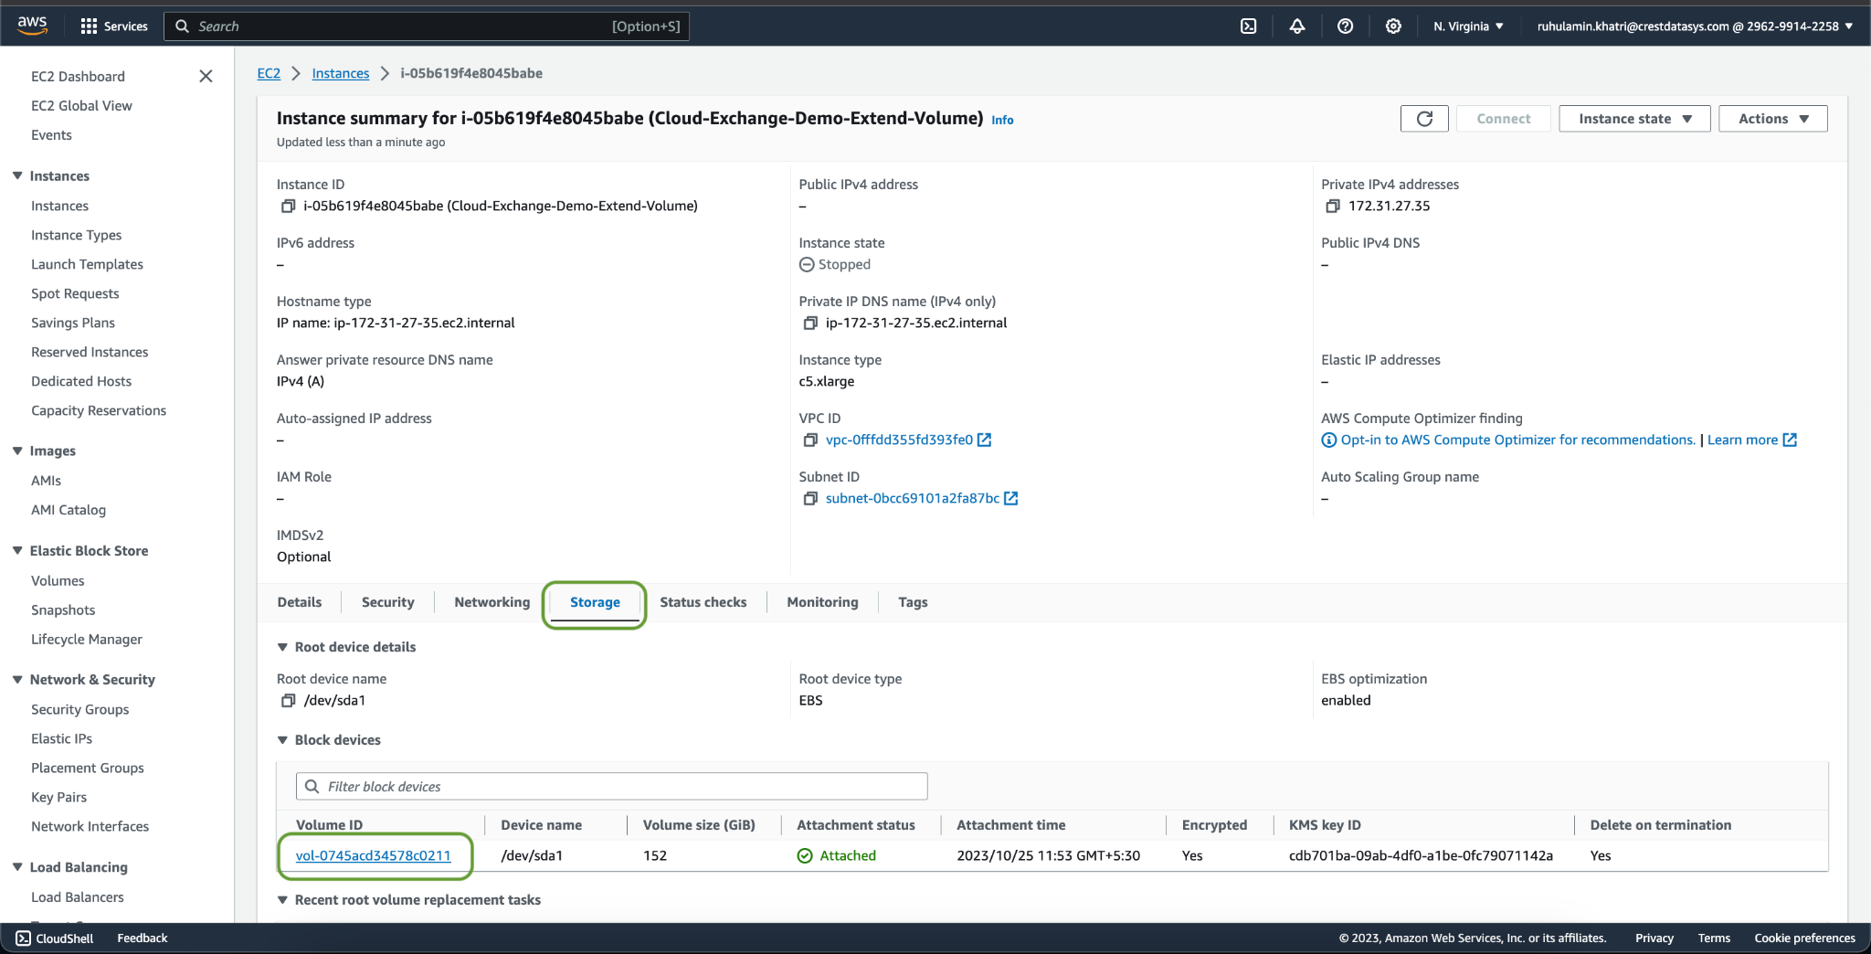Image resolution: width=1871 pixels, height=954 pixels.
Task: Click in the AWS search field
Action: tap(427, 26)
